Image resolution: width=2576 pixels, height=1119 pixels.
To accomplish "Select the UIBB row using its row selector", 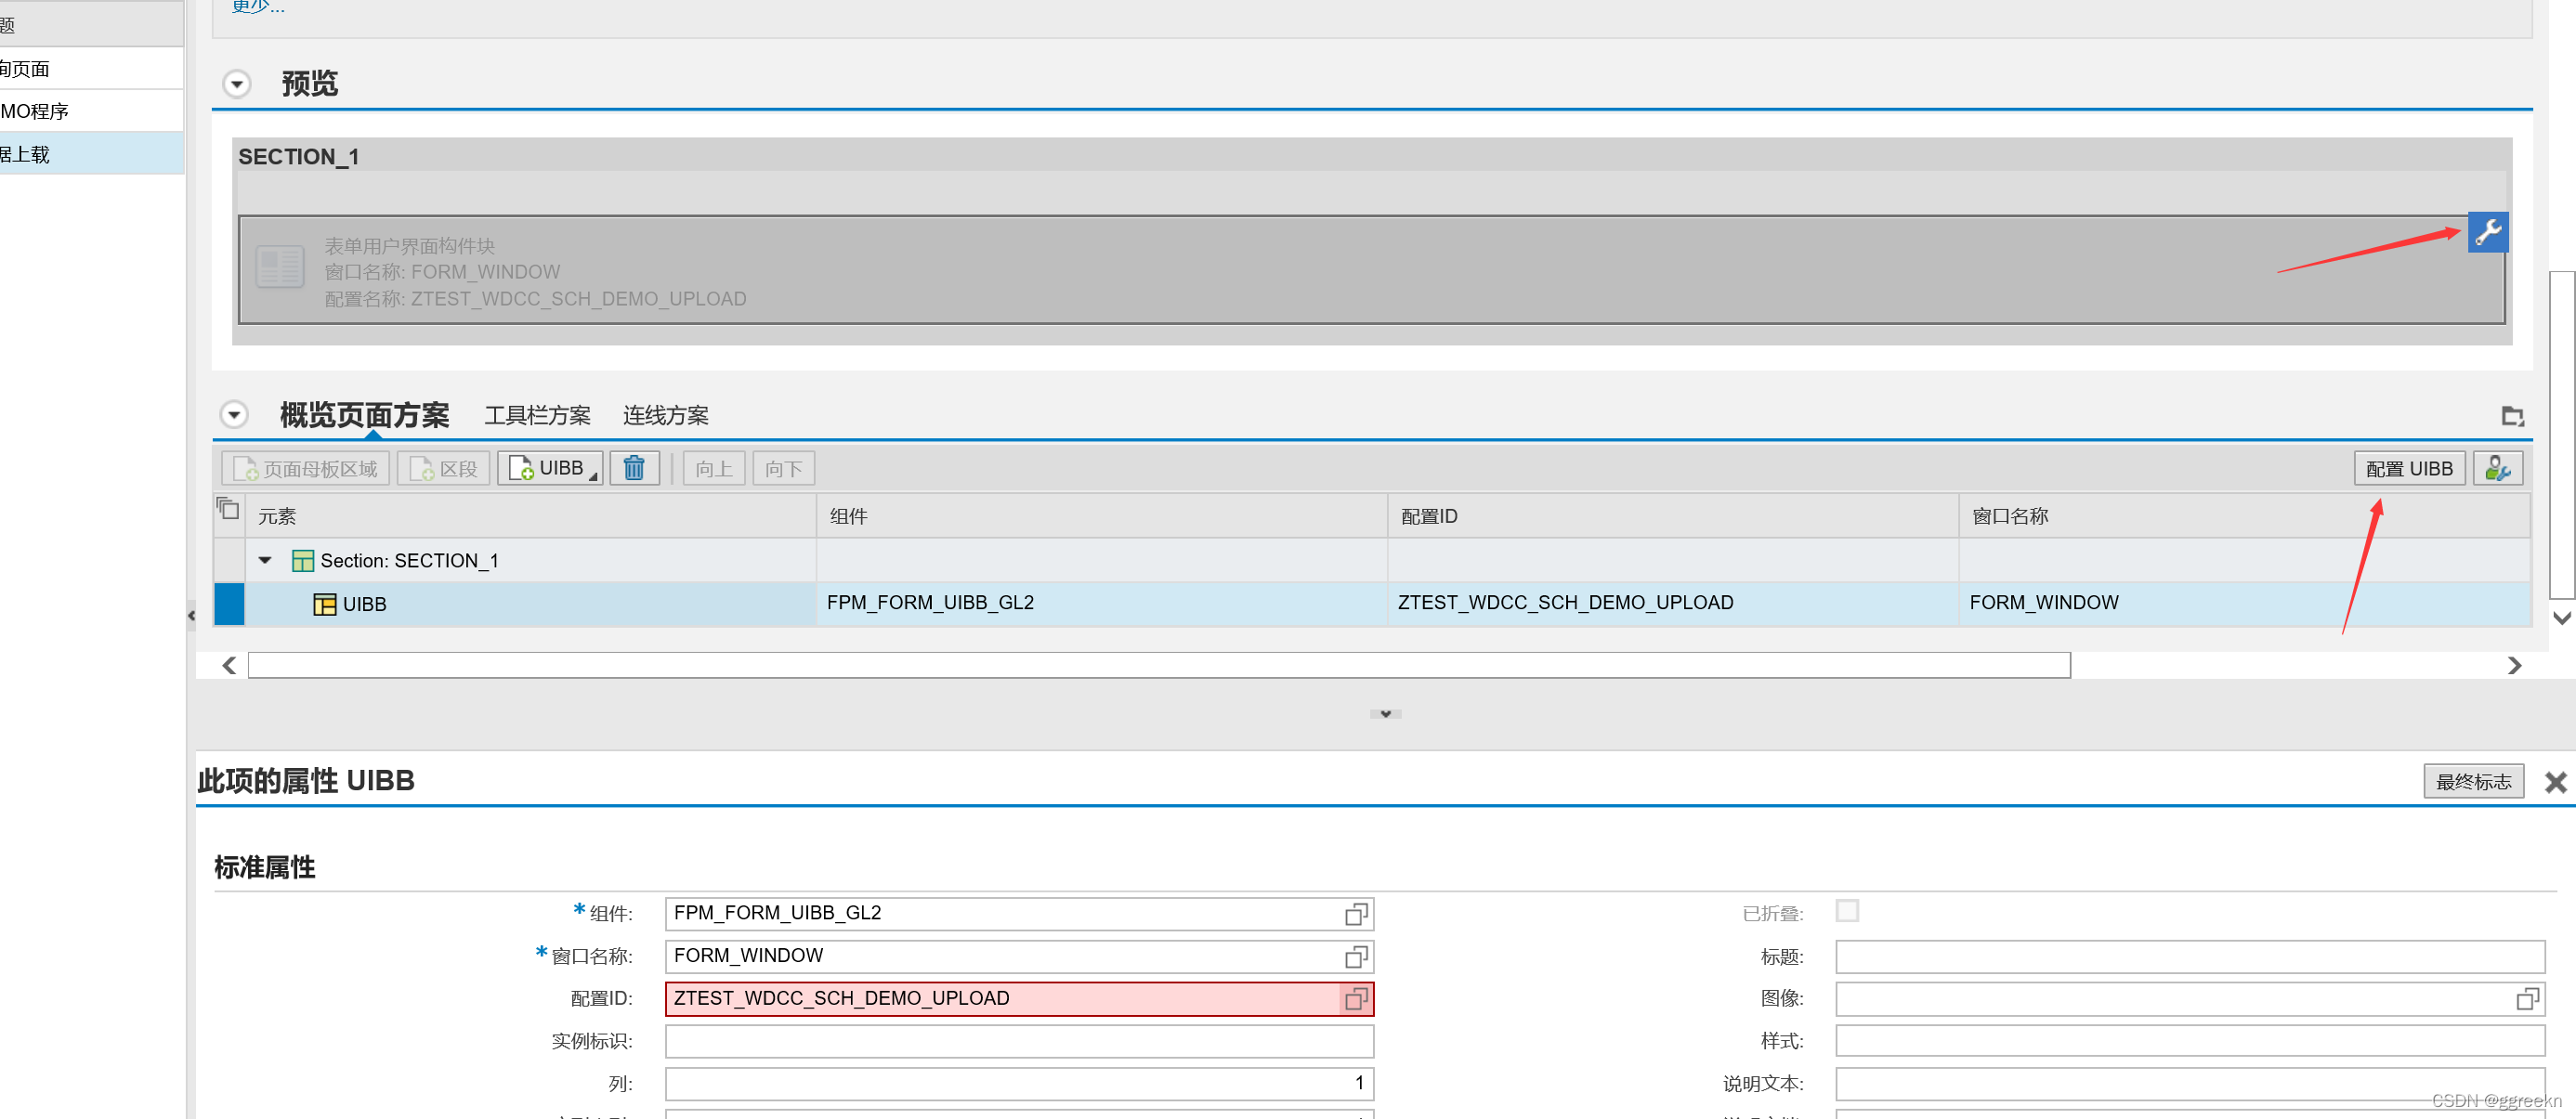I will pyautogui.click(x=229, y=604).
